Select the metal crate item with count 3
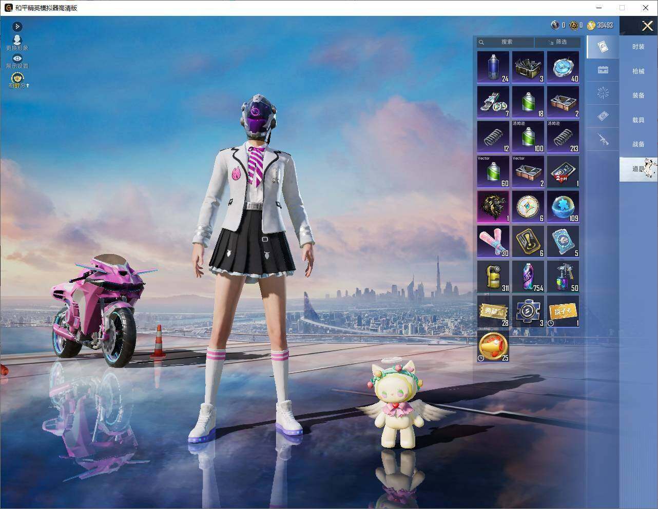The height and width of the screenshot is (509, 658). click(528, 67)
